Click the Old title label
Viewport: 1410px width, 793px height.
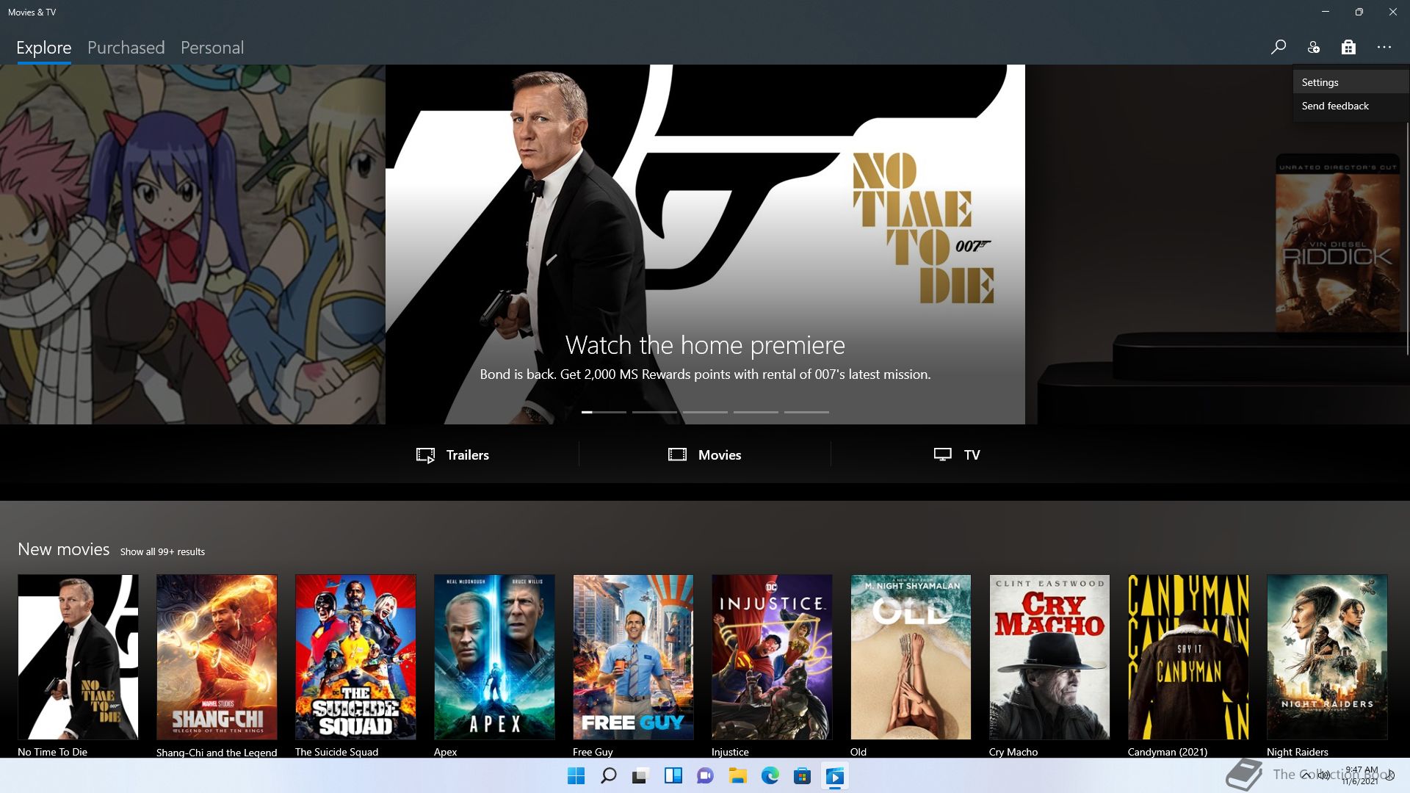pyautogui.click(x=858, y=752)
